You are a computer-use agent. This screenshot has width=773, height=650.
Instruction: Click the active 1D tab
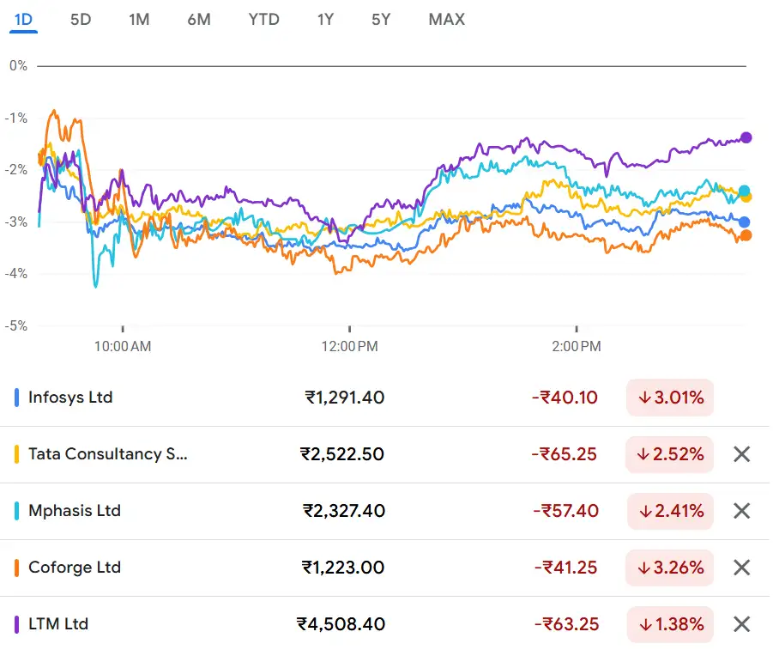24,19
